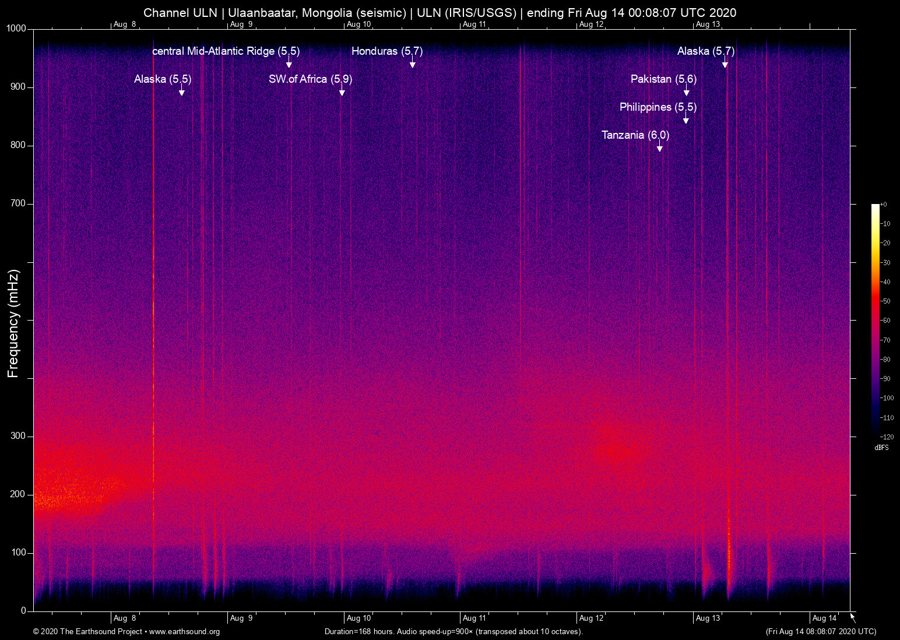Click the arrow under Tanzania (6.0) annotation

(659, 147)
